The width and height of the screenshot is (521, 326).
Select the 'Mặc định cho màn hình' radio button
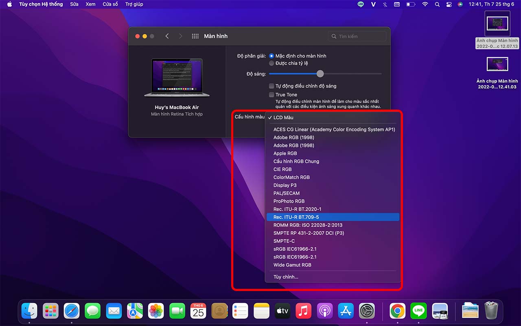click(x=271, y=56)
